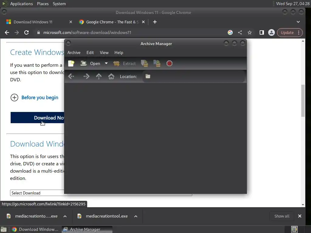This screenshot has height=233, width=311.
Task: Click Show all downloads
Action: point(282,216)
